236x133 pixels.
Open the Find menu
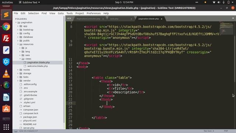pyautogui.click(x=44, y=13)
